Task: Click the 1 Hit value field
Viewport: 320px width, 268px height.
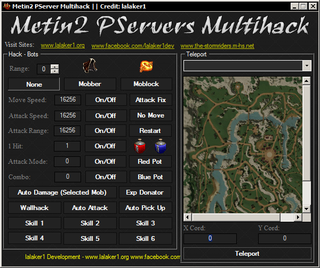Action: [x=67, y=146]
